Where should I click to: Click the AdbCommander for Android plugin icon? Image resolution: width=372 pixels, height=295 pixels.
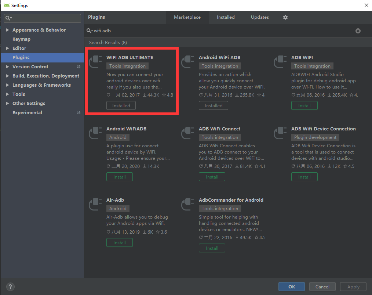click(x=188, y=204)
